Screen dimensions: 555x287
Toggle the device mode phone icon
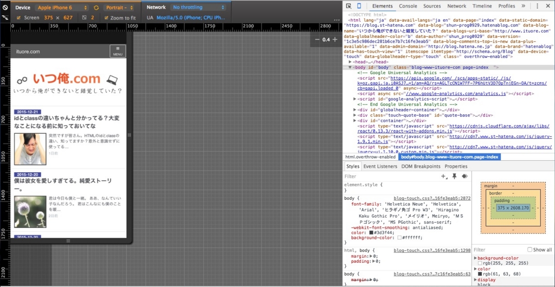coord(359,6)
